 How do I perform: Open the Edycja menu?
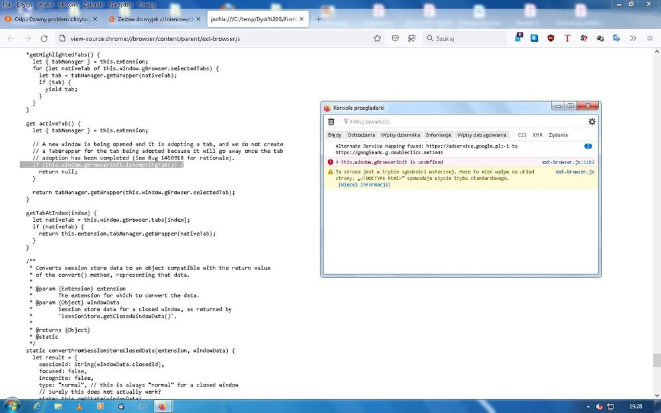[25, 5]
